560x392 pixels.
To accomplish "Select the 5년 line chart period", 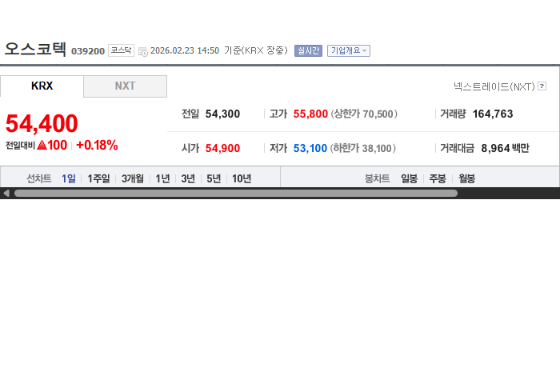I will click(x=214, y=178).
